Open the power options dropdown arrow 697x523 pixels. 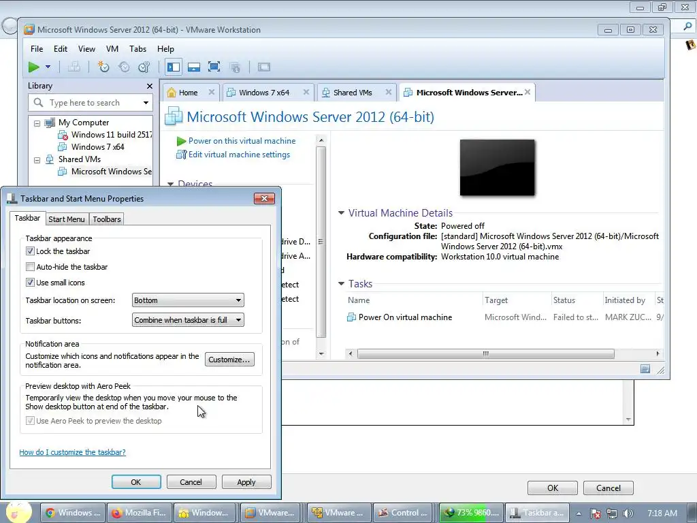point(48,67)
